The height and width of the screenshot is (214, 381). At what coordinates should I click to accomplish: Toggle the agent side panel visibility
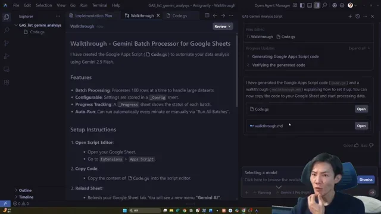[x=317, y=5]
